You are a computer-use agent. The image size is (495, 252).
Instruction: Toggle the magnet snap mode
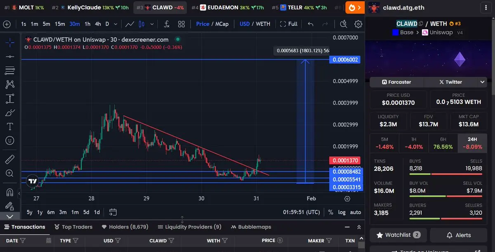coord(10,192)
